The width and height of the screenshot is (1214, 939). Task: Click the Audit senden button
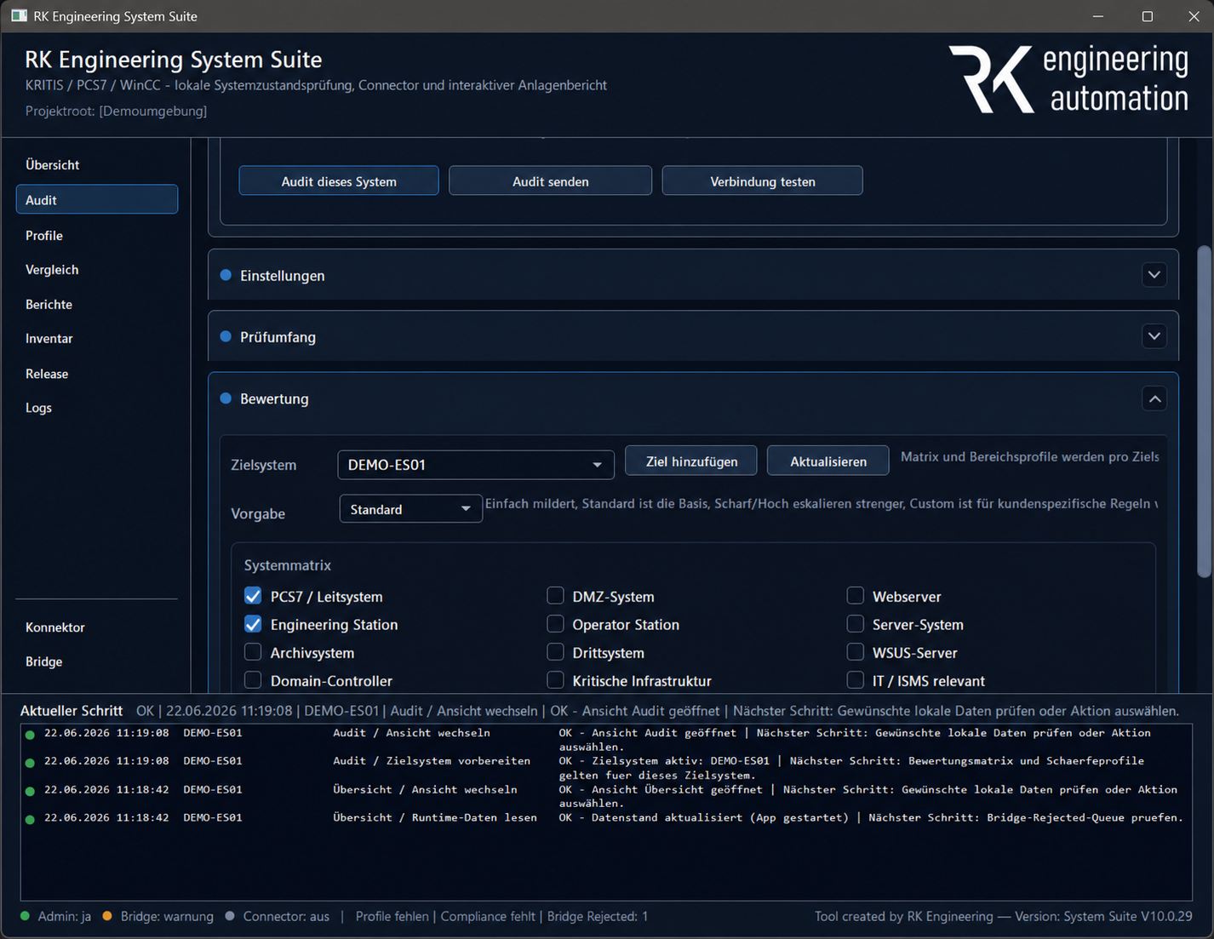pyautogui.click(x=551, y=180)
